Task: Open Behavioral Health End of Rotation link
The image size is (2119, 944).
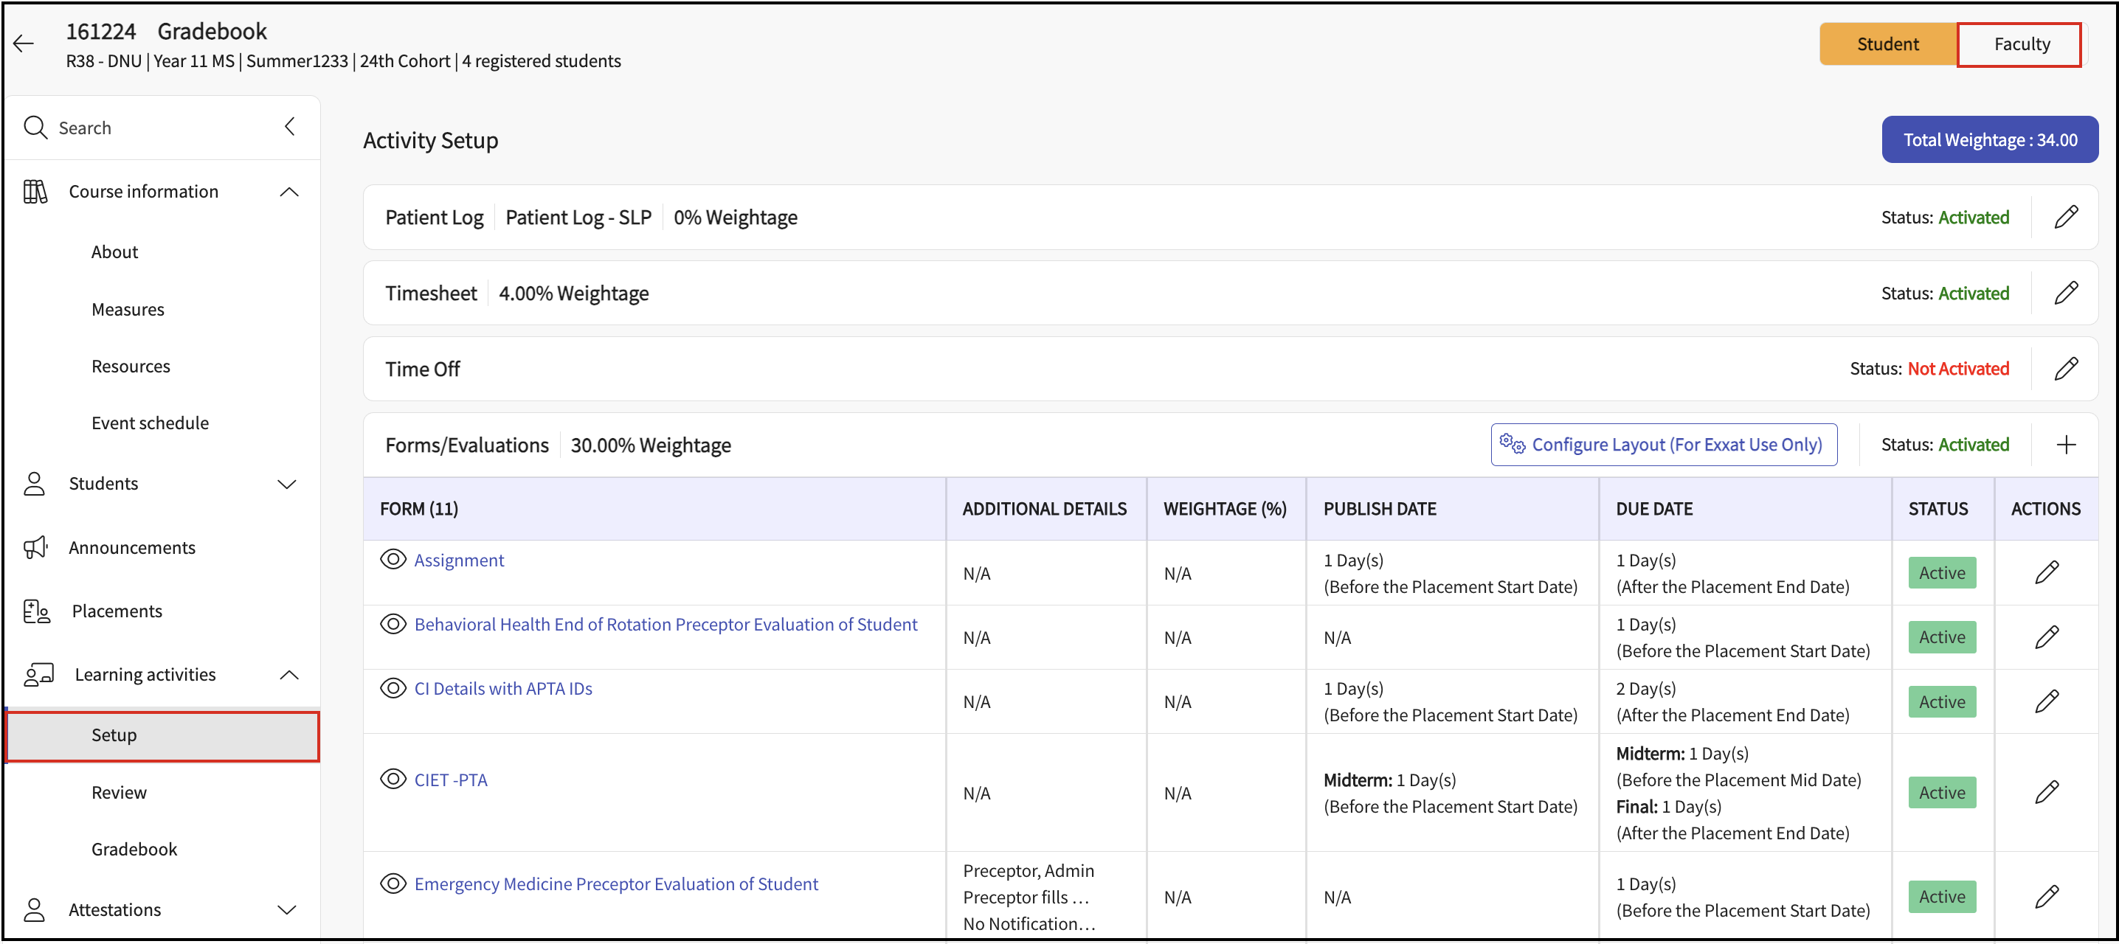Action: click(x=666, y=625)
